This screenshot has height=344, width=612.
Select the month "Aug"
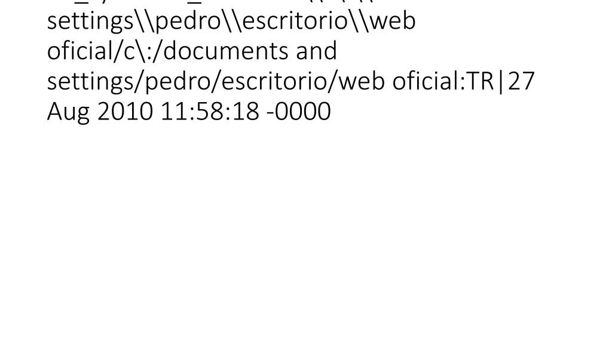(69, 112)
